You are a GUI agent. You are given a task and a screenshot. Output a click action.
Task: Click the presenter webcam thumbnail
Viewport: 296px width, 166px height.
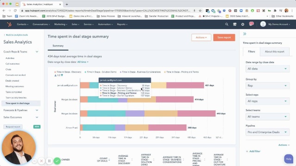point(18,148)
